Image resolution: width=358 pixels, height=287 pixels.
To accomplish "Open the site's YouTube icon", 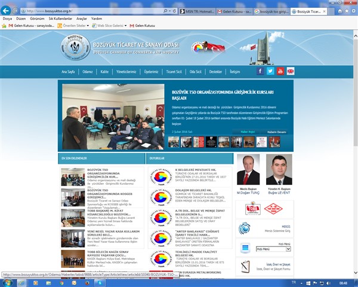I will point(280,71).
